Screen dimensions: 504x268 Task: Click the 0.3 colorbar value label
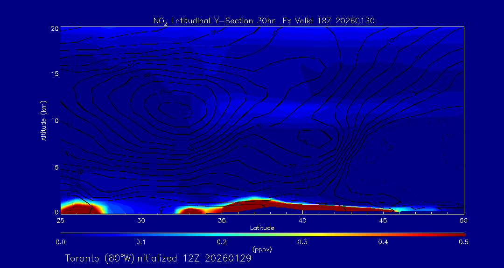click(302, 242)
